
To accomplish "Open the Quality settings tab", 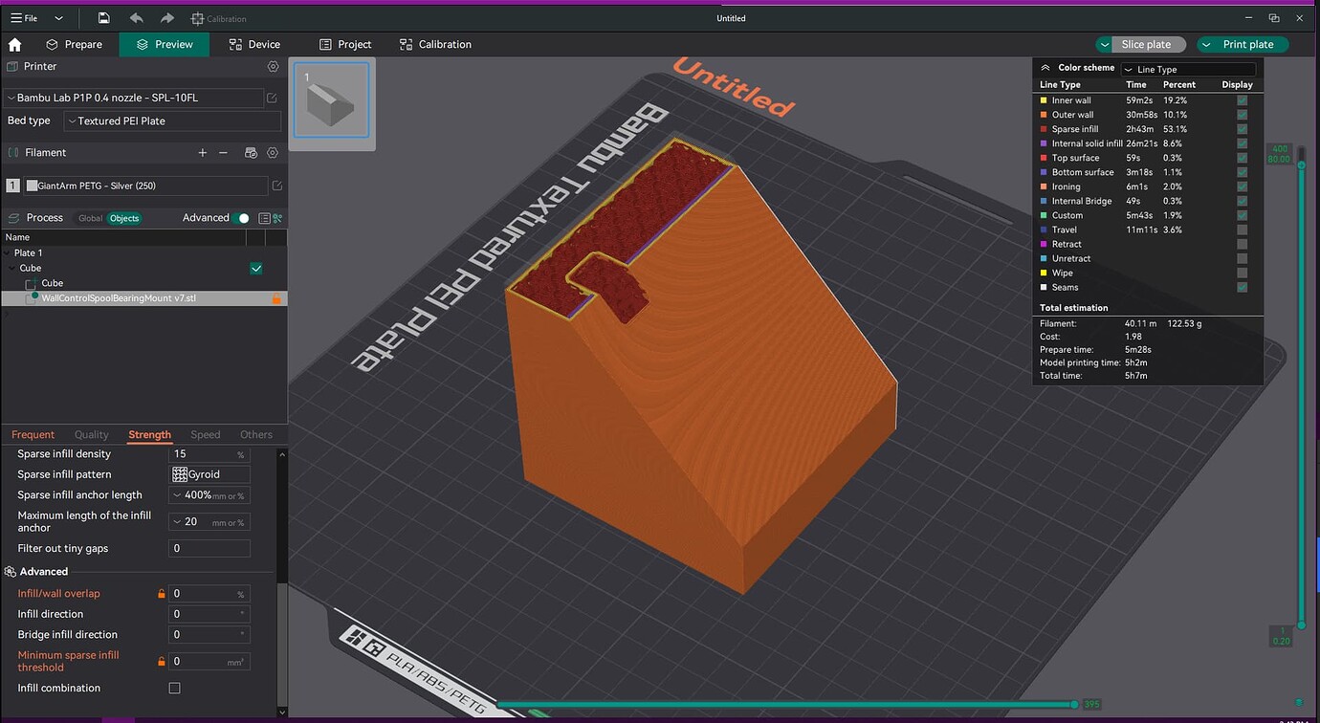I will click(x=92, y=435).
